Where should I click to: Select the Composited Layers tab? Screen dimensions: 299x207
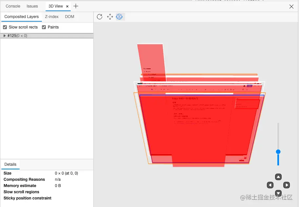tap(21, 17)
